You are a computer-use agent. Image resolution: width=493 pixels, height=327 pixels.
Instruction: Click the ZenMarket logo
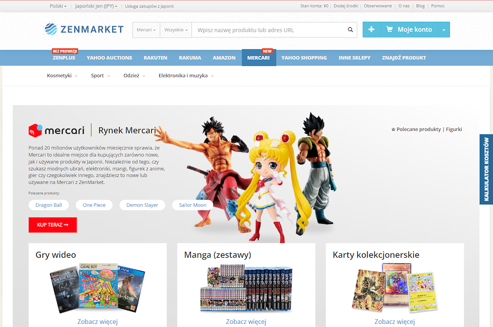point(83,29)
